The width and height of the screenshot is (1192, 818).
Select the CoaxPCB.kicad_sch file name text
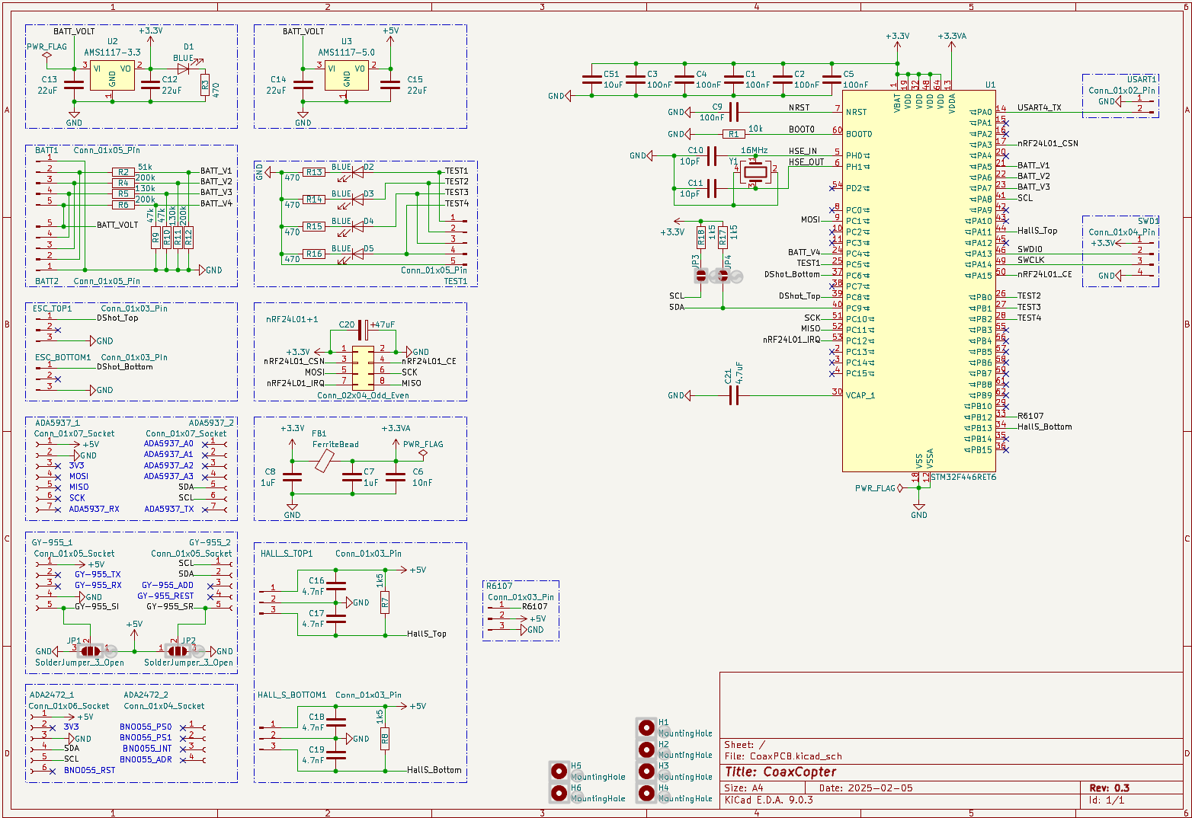pyautogui.click(x=796, y=756)
